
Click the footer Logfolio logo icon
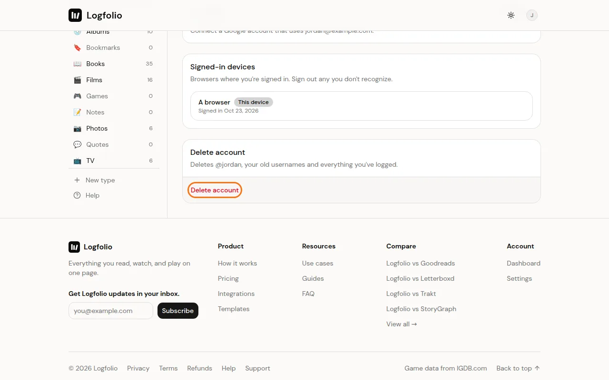point(74,247)
